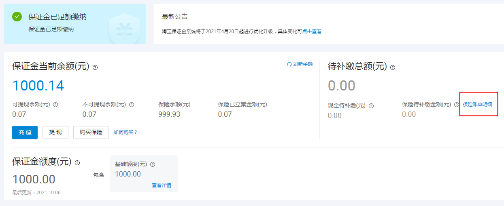Click help icon next to 可提现余额(元)

[x=55, y=105]
